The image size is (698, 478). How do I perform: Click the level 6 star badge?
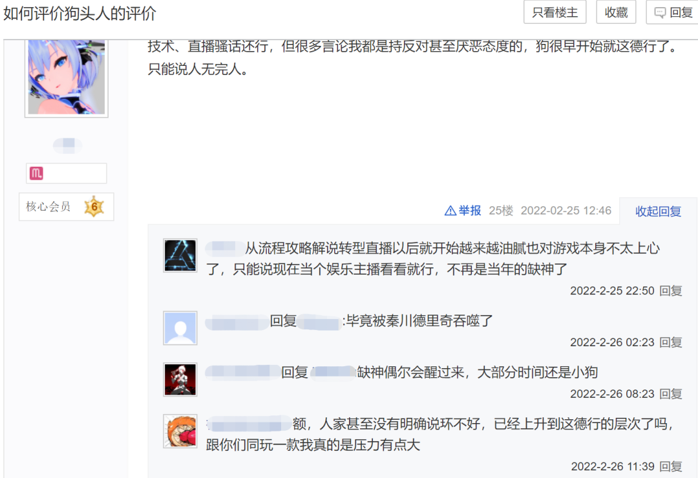pyautogui.click(x=94, y=207)
